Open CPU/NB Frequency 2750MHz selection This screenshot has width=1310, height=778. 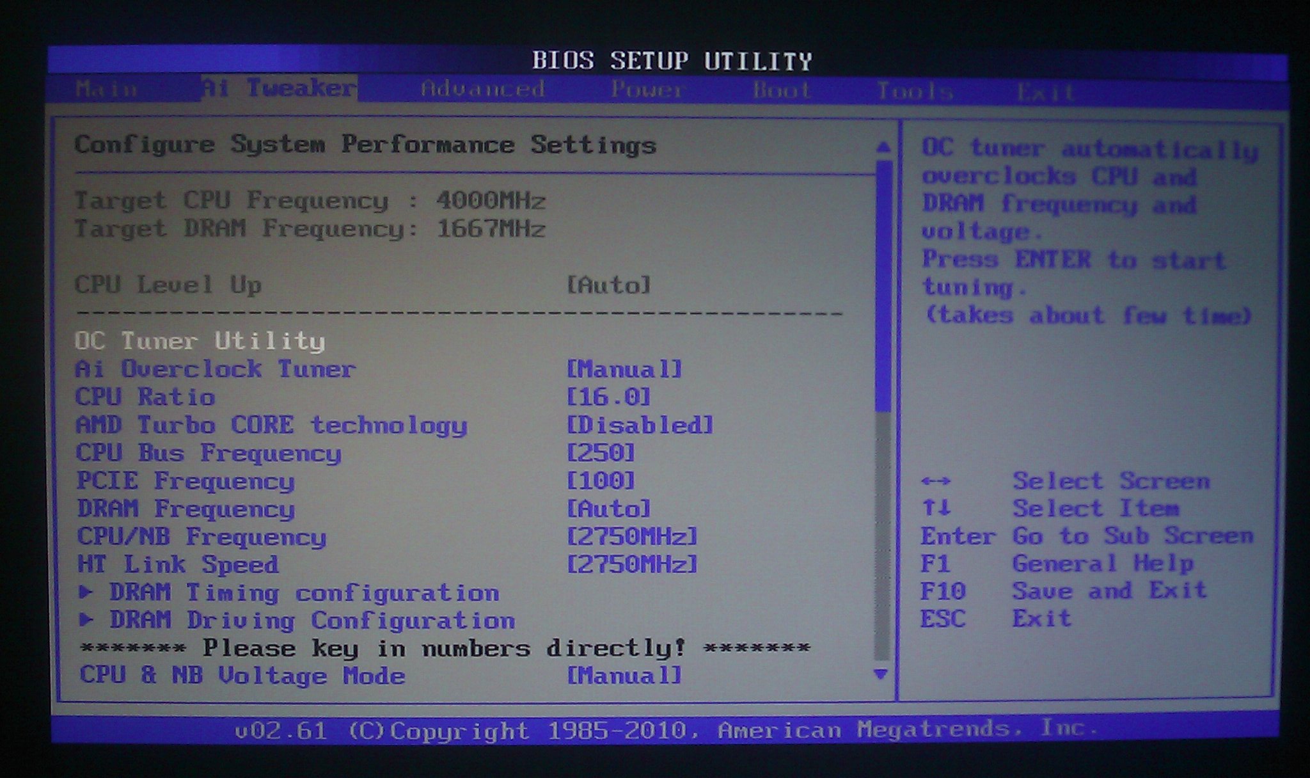pyautogui.click(x=632, y=536)
